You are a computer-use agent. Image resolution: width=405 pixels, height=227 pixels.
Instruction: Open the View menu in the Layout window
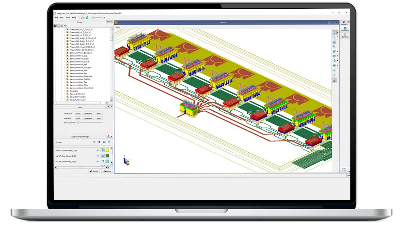point(118,27)
